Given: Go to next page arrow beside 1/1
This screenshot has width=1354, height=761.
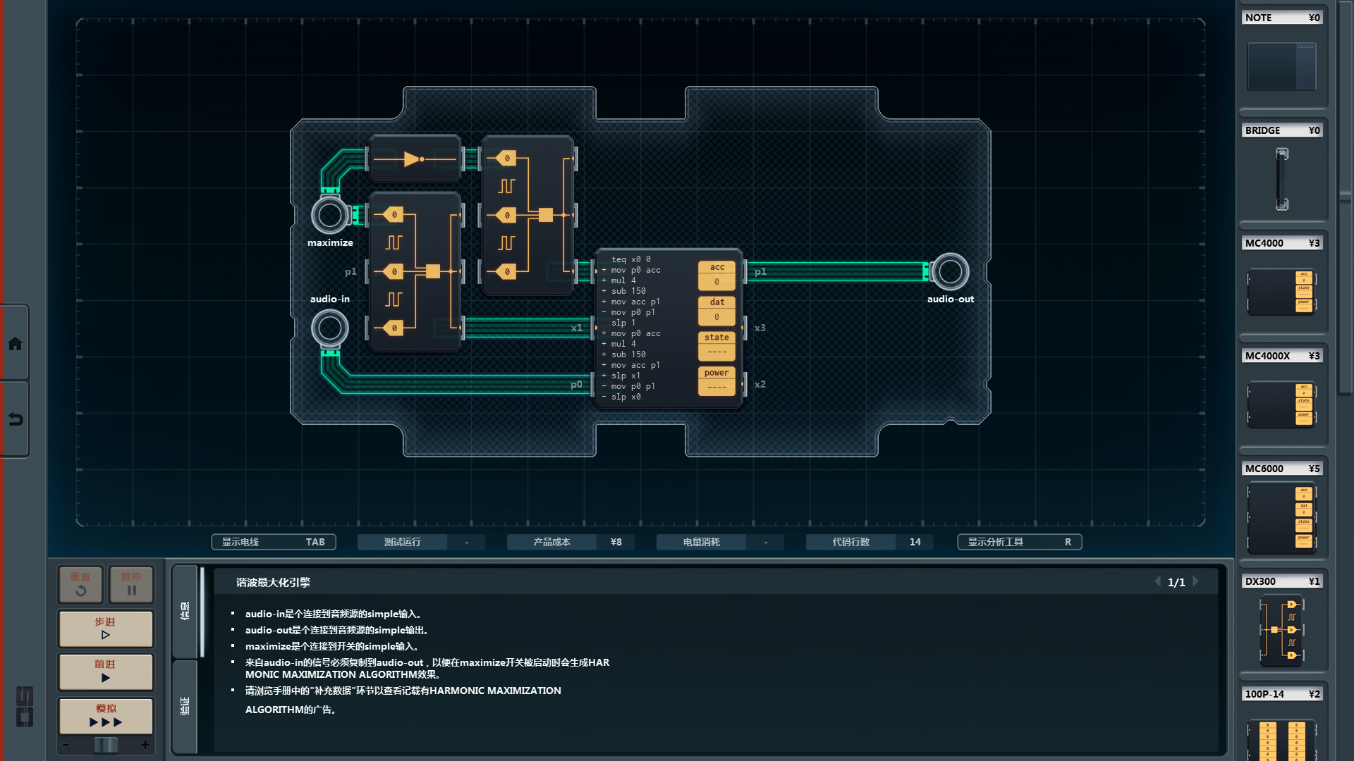Looking at the screenshot, I should click(x=1196, y=582).
